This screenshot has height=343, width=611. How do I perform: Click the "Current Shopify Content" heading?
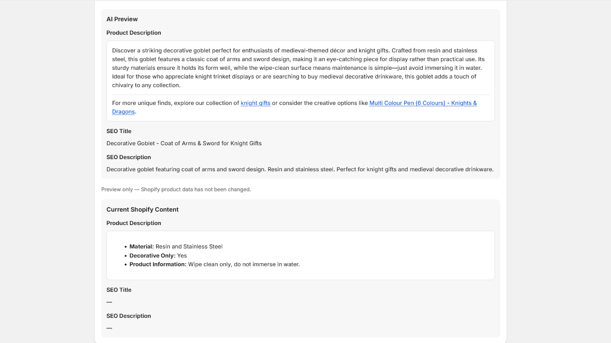142,210
